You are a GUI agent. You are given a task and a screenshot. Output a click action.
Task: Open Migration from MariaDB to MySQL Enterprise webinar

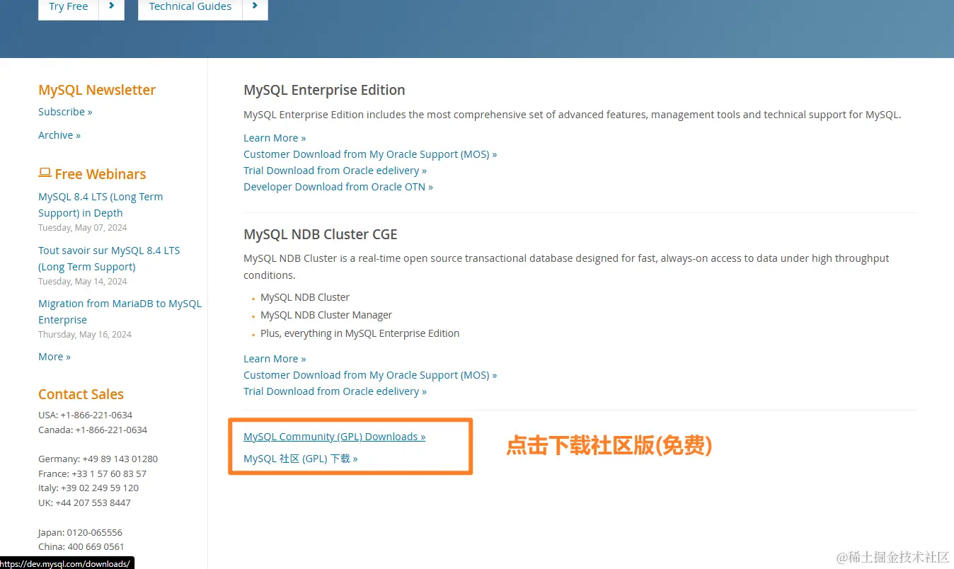coord(120,311)
